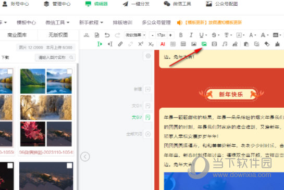Open the 模板中心 link
Viewport: 284px width, 190px height.
pos(26,22)
